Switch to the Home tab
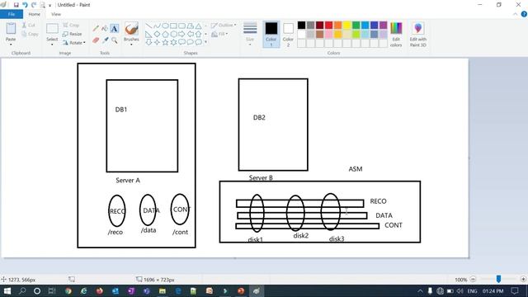This screenshot has height=297, width=528. click(35, 14)
